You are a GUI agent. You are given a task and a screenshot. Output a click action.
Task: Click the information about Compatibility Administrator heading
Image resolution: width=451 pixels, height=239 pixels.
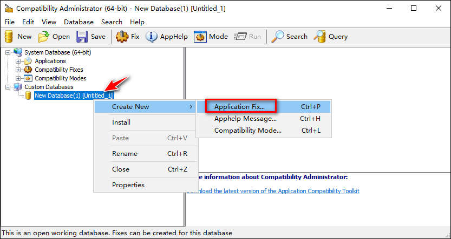pos(273,177)
